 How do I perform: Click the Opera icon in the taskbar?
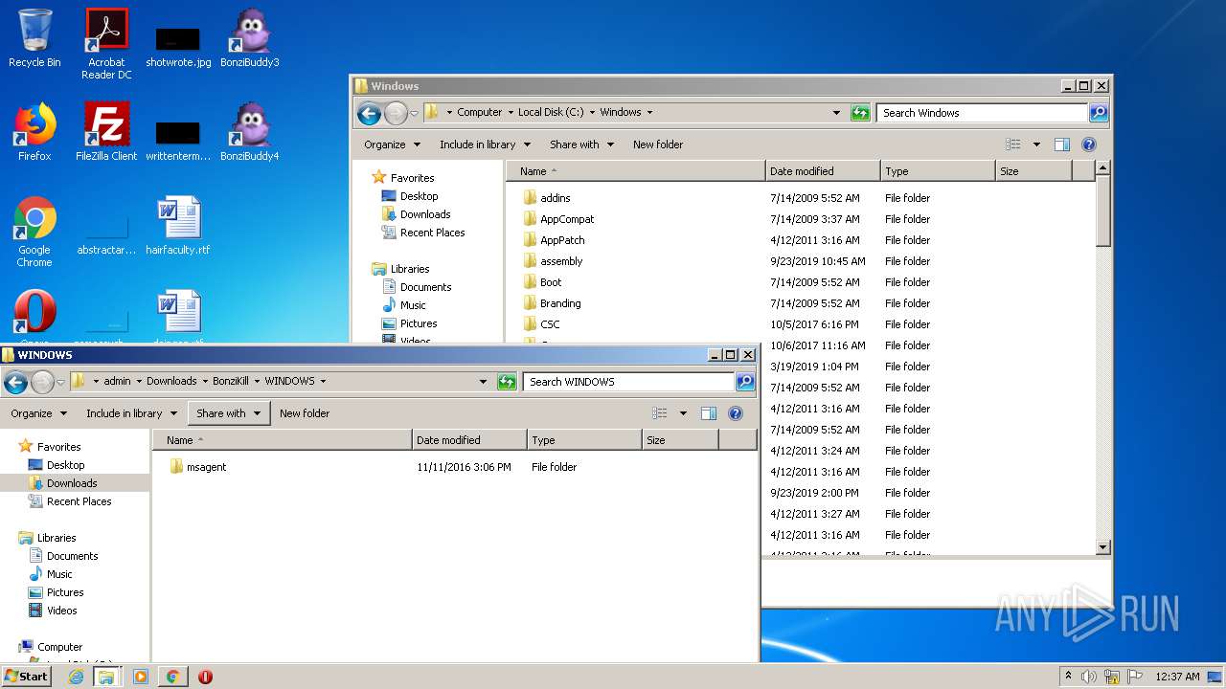click(205, 677)
